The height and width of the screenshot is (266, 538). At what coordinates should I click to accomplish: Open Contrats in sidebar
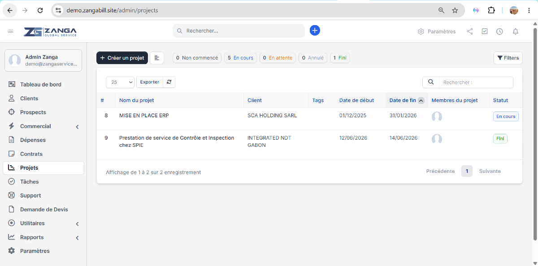pyautogui.click(x=43, y=154)
